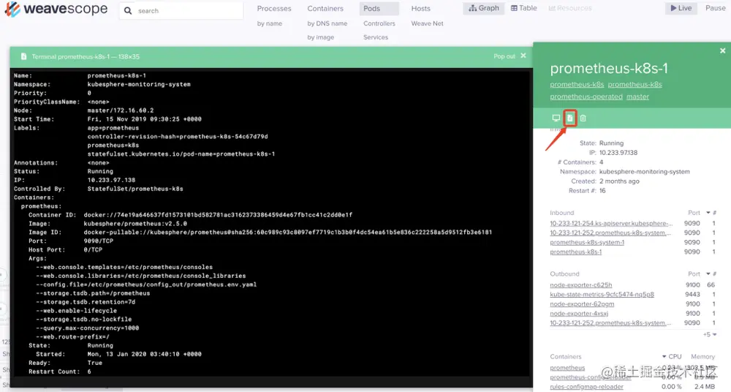The height and width of the screenshot is (392, 731).
Task: Click the 'State: Running' detail value
Action: pos(610,143)
